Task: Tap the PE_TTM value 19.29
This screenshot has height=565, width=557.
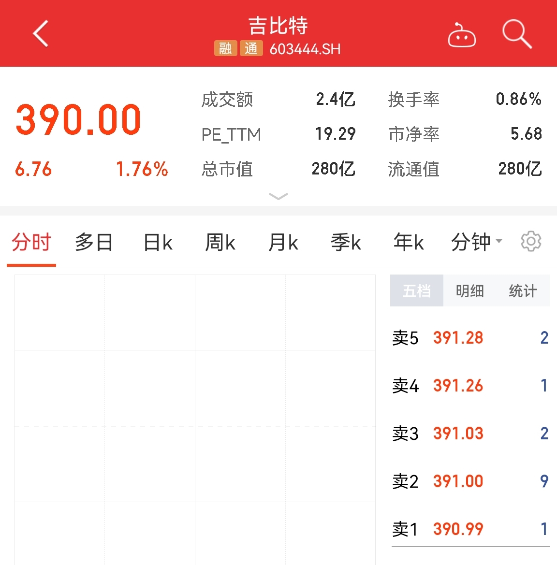Action: click(335, 134)
